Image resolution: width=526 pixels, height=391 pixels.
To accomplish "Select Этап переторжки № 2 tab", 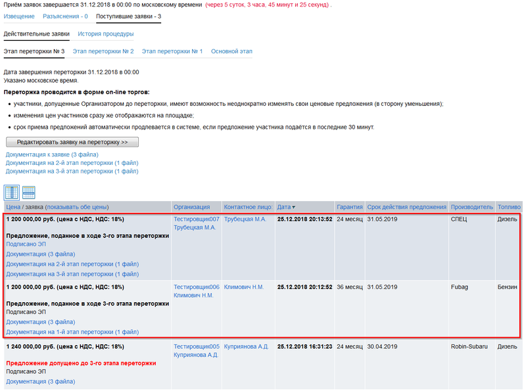I will point(103,51).
